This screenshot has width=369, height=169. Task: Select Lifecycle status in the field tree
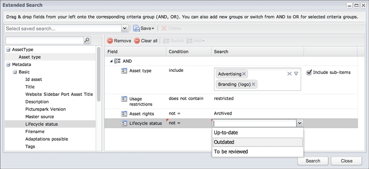point(42,124)
